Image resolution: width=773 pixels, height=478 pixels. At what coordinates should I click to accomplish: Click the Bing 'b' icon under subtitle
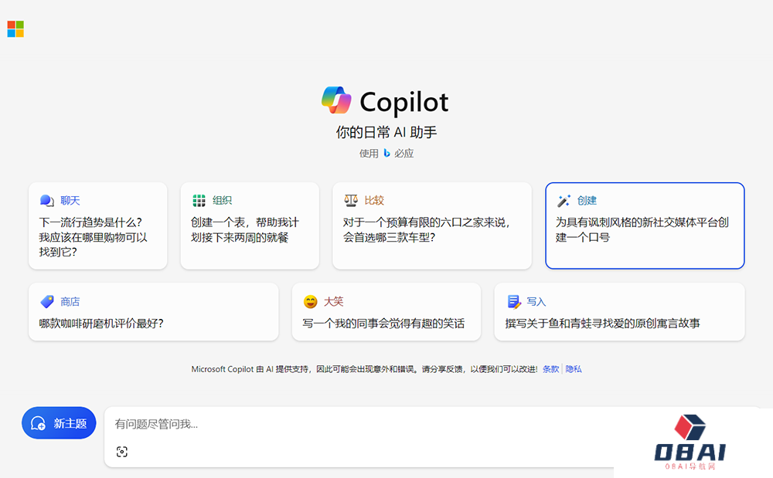click(x=386, y=153)
